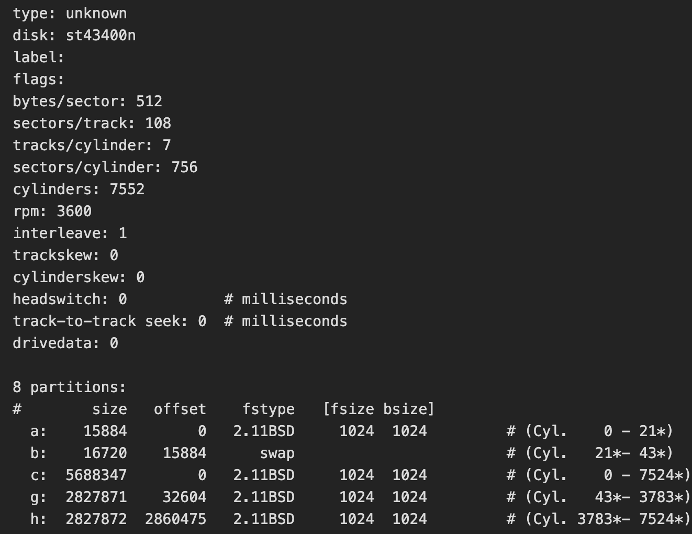Screen dimensions: 692x534
Task: Click the disk name st43400n
Action: tap(101, 36)
